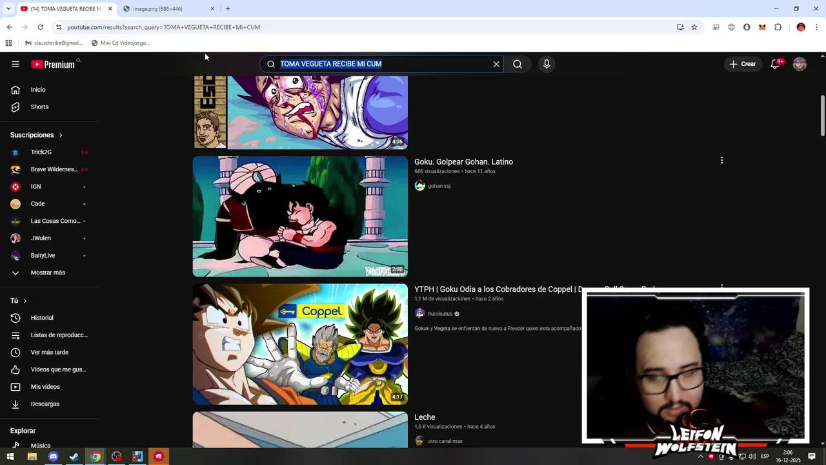
Task: Close the YouTube TOMA VEGUETA tab
Action: [x=110, y=9]
